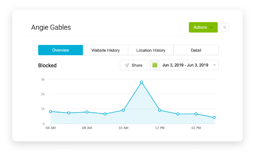Click the data point at 12 PM
This screenshot has height=156, width=255.
tap(160, 110)
